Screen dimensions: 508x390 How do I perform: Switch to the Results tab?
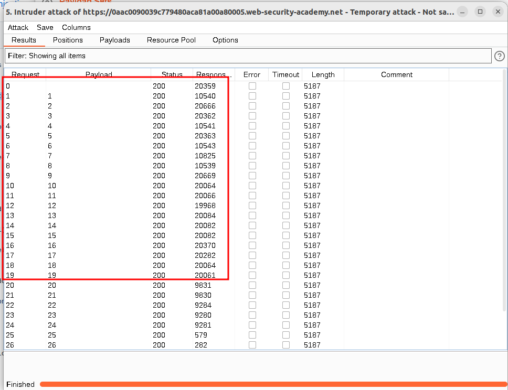click(24, 40)
